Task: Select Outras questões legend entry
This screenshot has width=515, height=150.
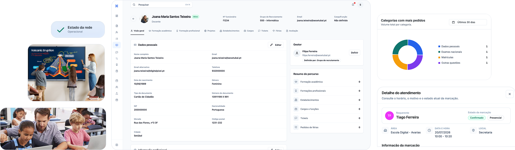Action: (x=463, y=63)
